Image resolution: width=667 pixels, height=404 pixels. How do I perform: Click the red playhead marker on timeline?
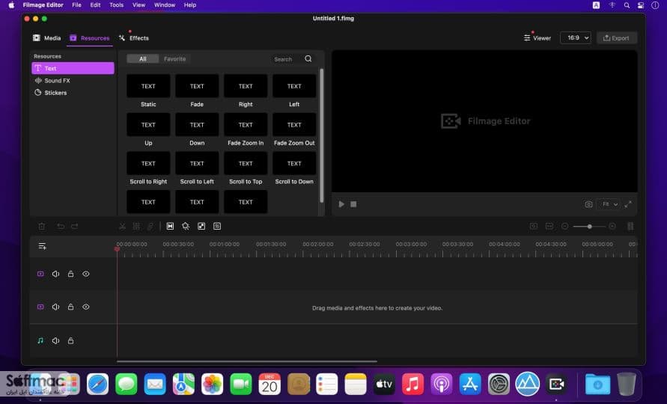click(x=117, y=249)
